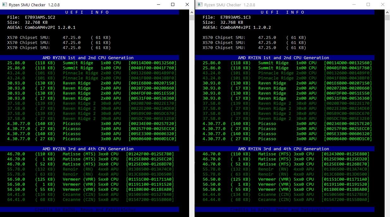Viewport: 390px width, 217px height.
Task: Click Matisse address [0125E900-0125ED20]
Action: 345,159
